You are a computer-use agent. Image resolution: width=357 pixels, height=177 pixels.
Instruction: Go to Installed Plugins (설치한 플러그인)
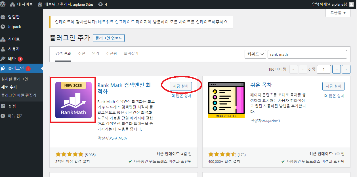pyautogui.click(x=15, y=79)
